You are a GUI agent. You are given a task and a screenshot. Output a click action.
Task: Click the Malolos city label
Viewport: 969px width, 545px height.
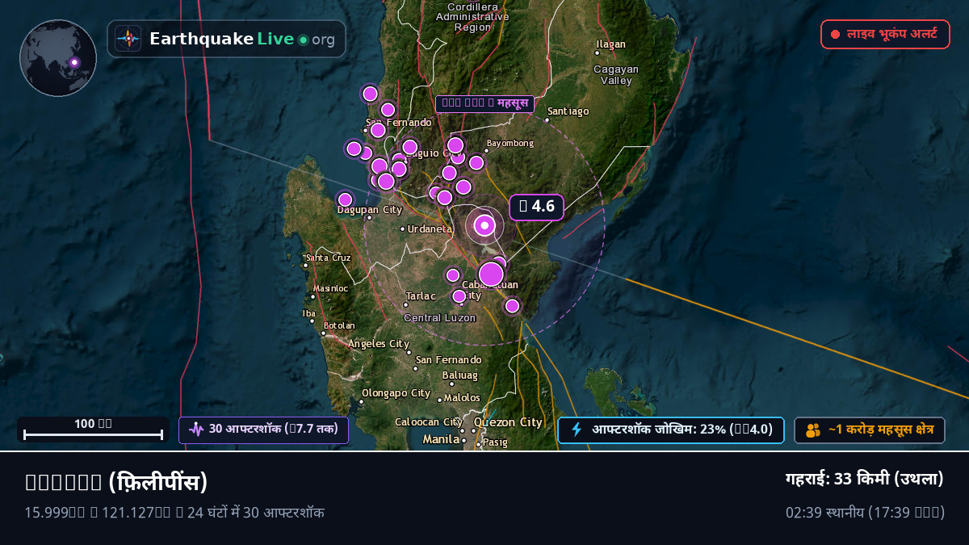[x=463, y=398]
